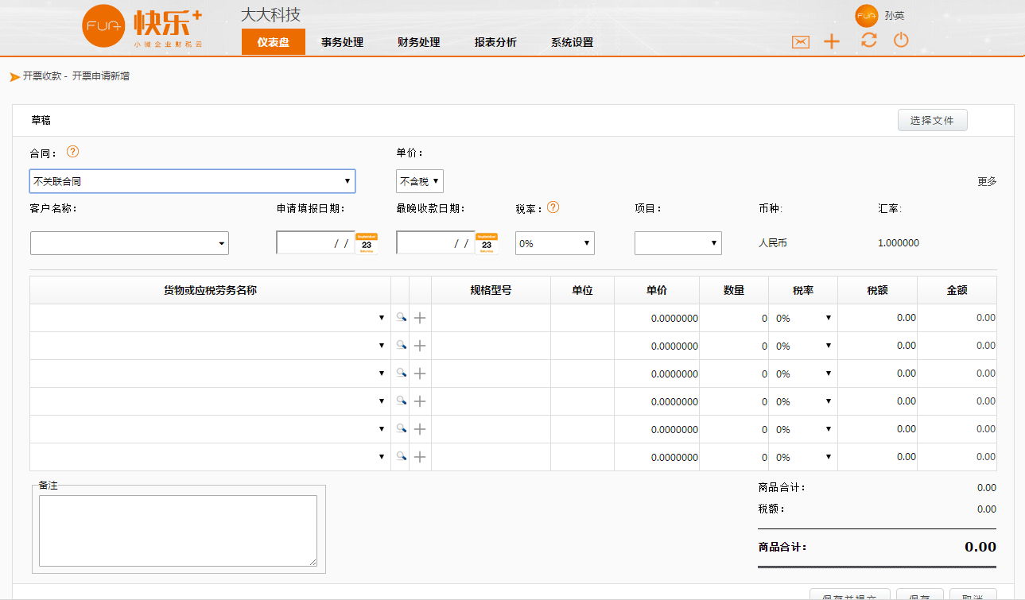Viewport: 1025px width, 600px height.
Task: Click search icon in third goods row
Action: point(402,373)
